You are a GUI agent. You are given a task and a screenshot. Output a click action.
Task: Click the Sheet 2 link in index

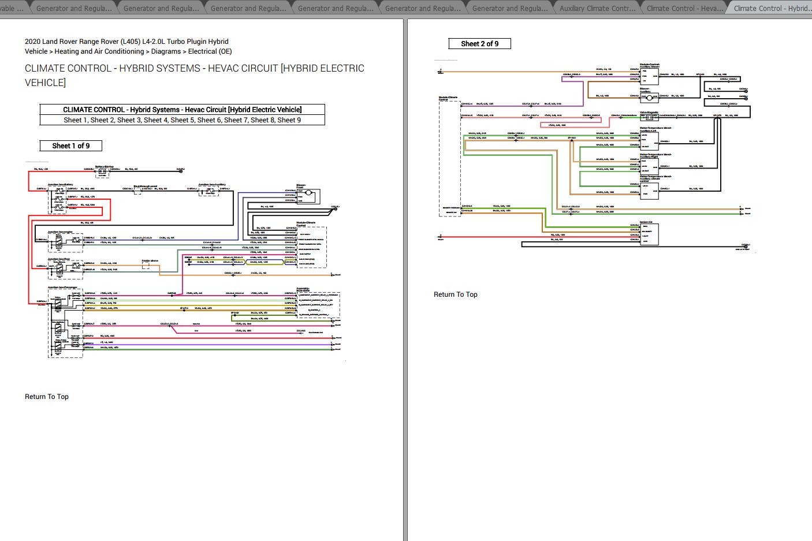click(x=102, y=120)
